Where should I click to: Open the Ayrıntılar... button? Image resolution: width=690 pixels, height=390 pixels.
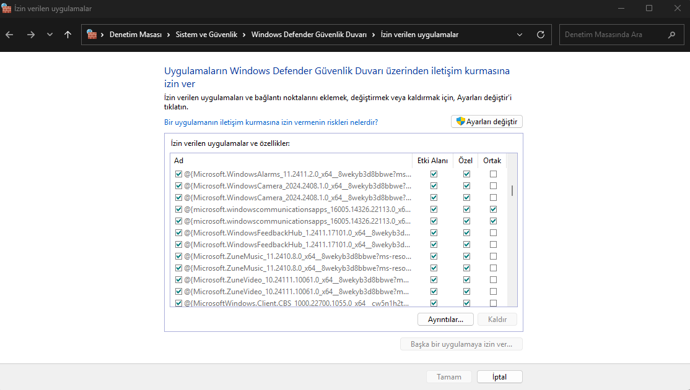click(445, 320)
